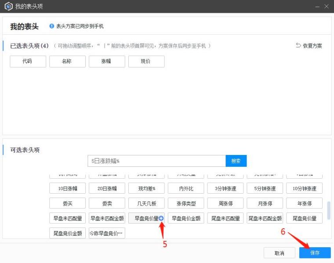Add the 委卖 header item
Viewport: 334px width, 263px height.
[x=107, y=203]
